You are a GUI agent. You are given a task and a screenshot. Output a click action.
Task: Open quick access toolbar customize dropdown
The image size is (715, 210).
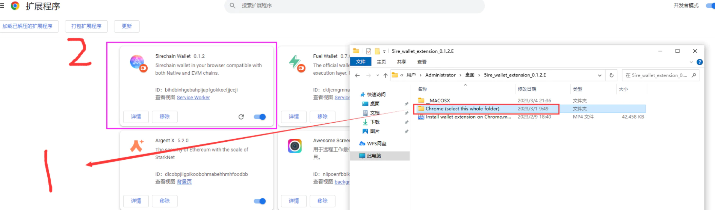coord(384,51)
